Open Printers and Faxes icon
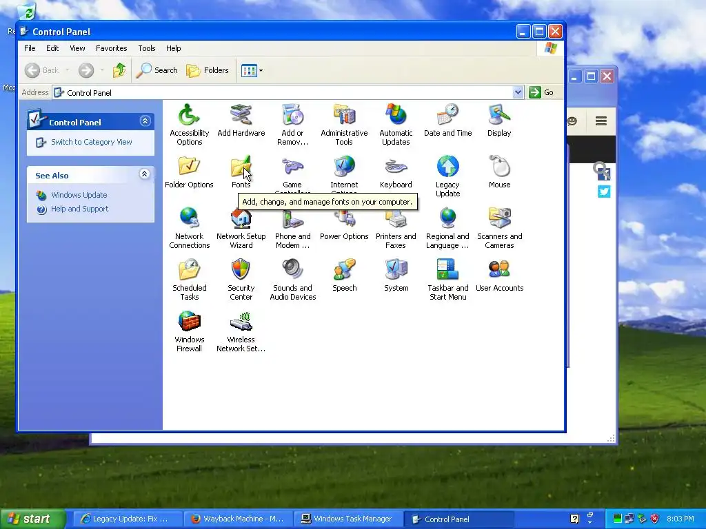The image size is (706, 529). click(396, 219)
